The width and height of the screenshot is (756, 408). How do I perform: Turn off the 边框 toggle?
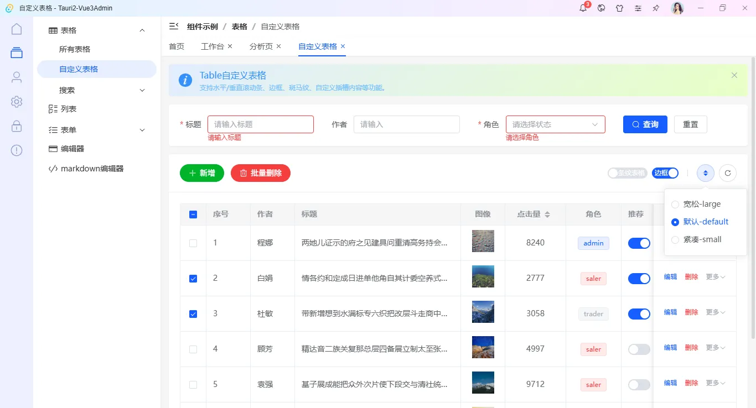[x=665, y=173]
